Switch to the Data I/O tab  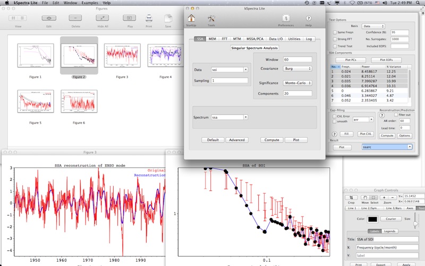point(276,39)
